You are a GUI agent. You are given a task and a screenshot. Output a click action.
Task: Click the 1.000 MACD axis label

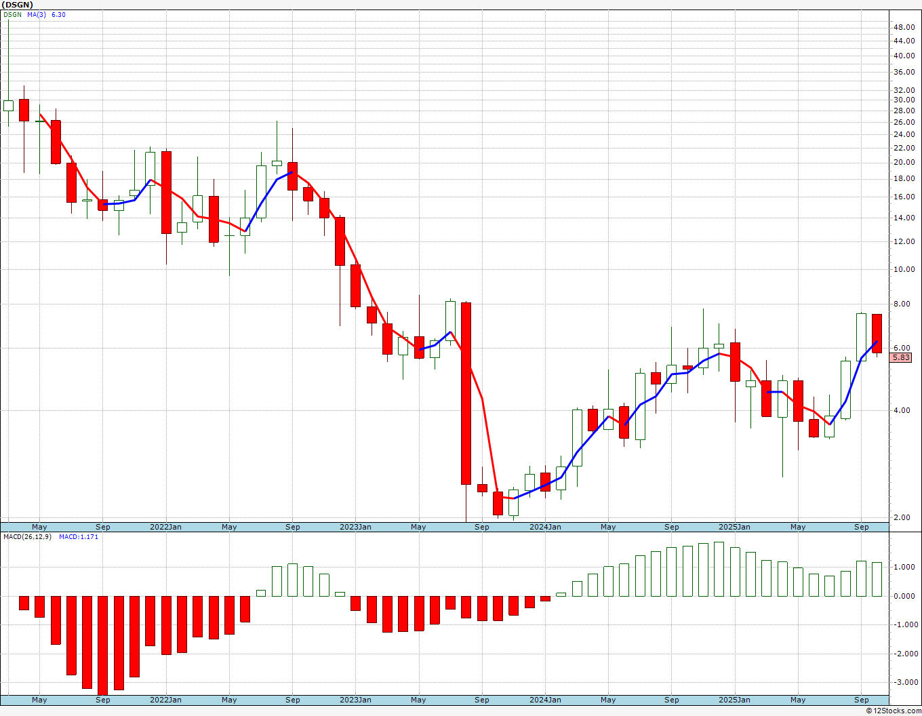point(904,568)
